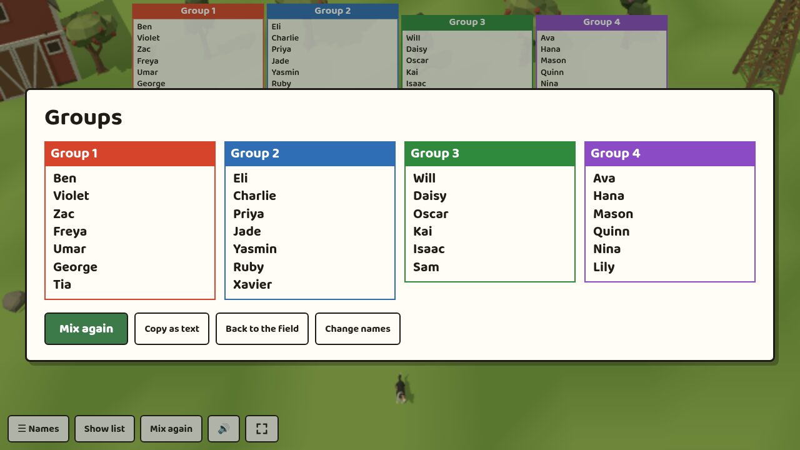Image resolution: width=800 pixels, height=450 pixels.
Task: Click Group 2 header on the background field
Action: point(332,11)
